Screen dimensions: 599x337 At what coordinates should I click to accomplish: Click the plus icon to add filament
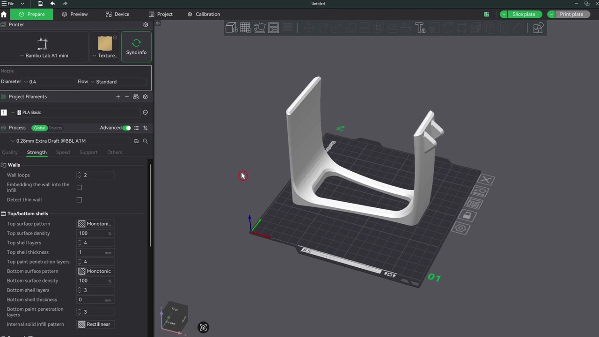(x=118, y=97)
